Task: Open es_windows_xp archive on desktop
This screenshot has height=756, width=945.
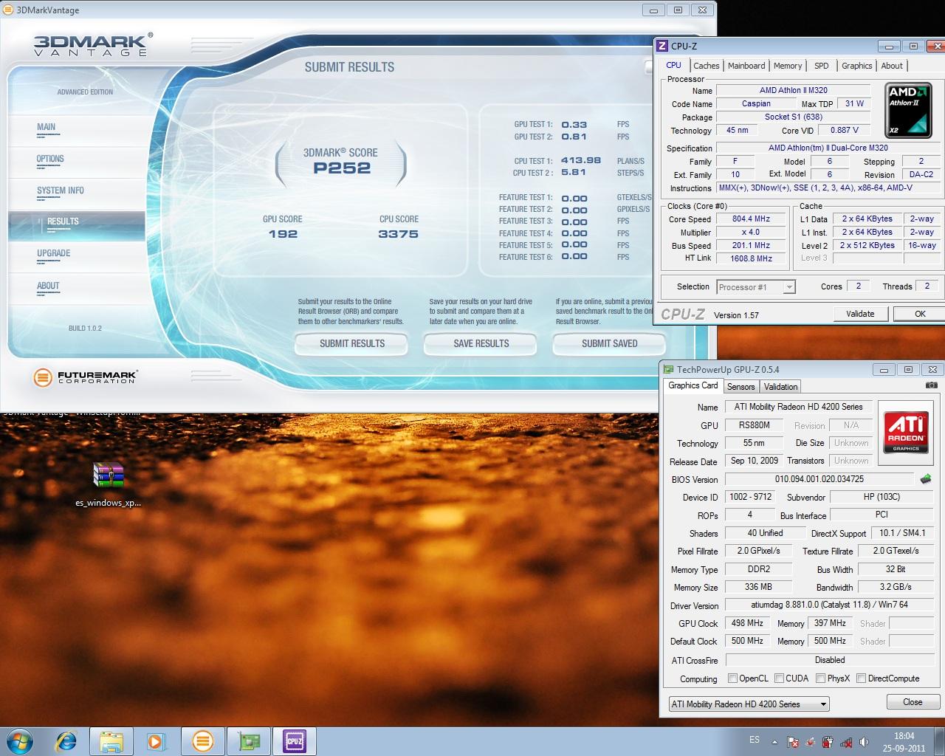Action: [109, 485]
